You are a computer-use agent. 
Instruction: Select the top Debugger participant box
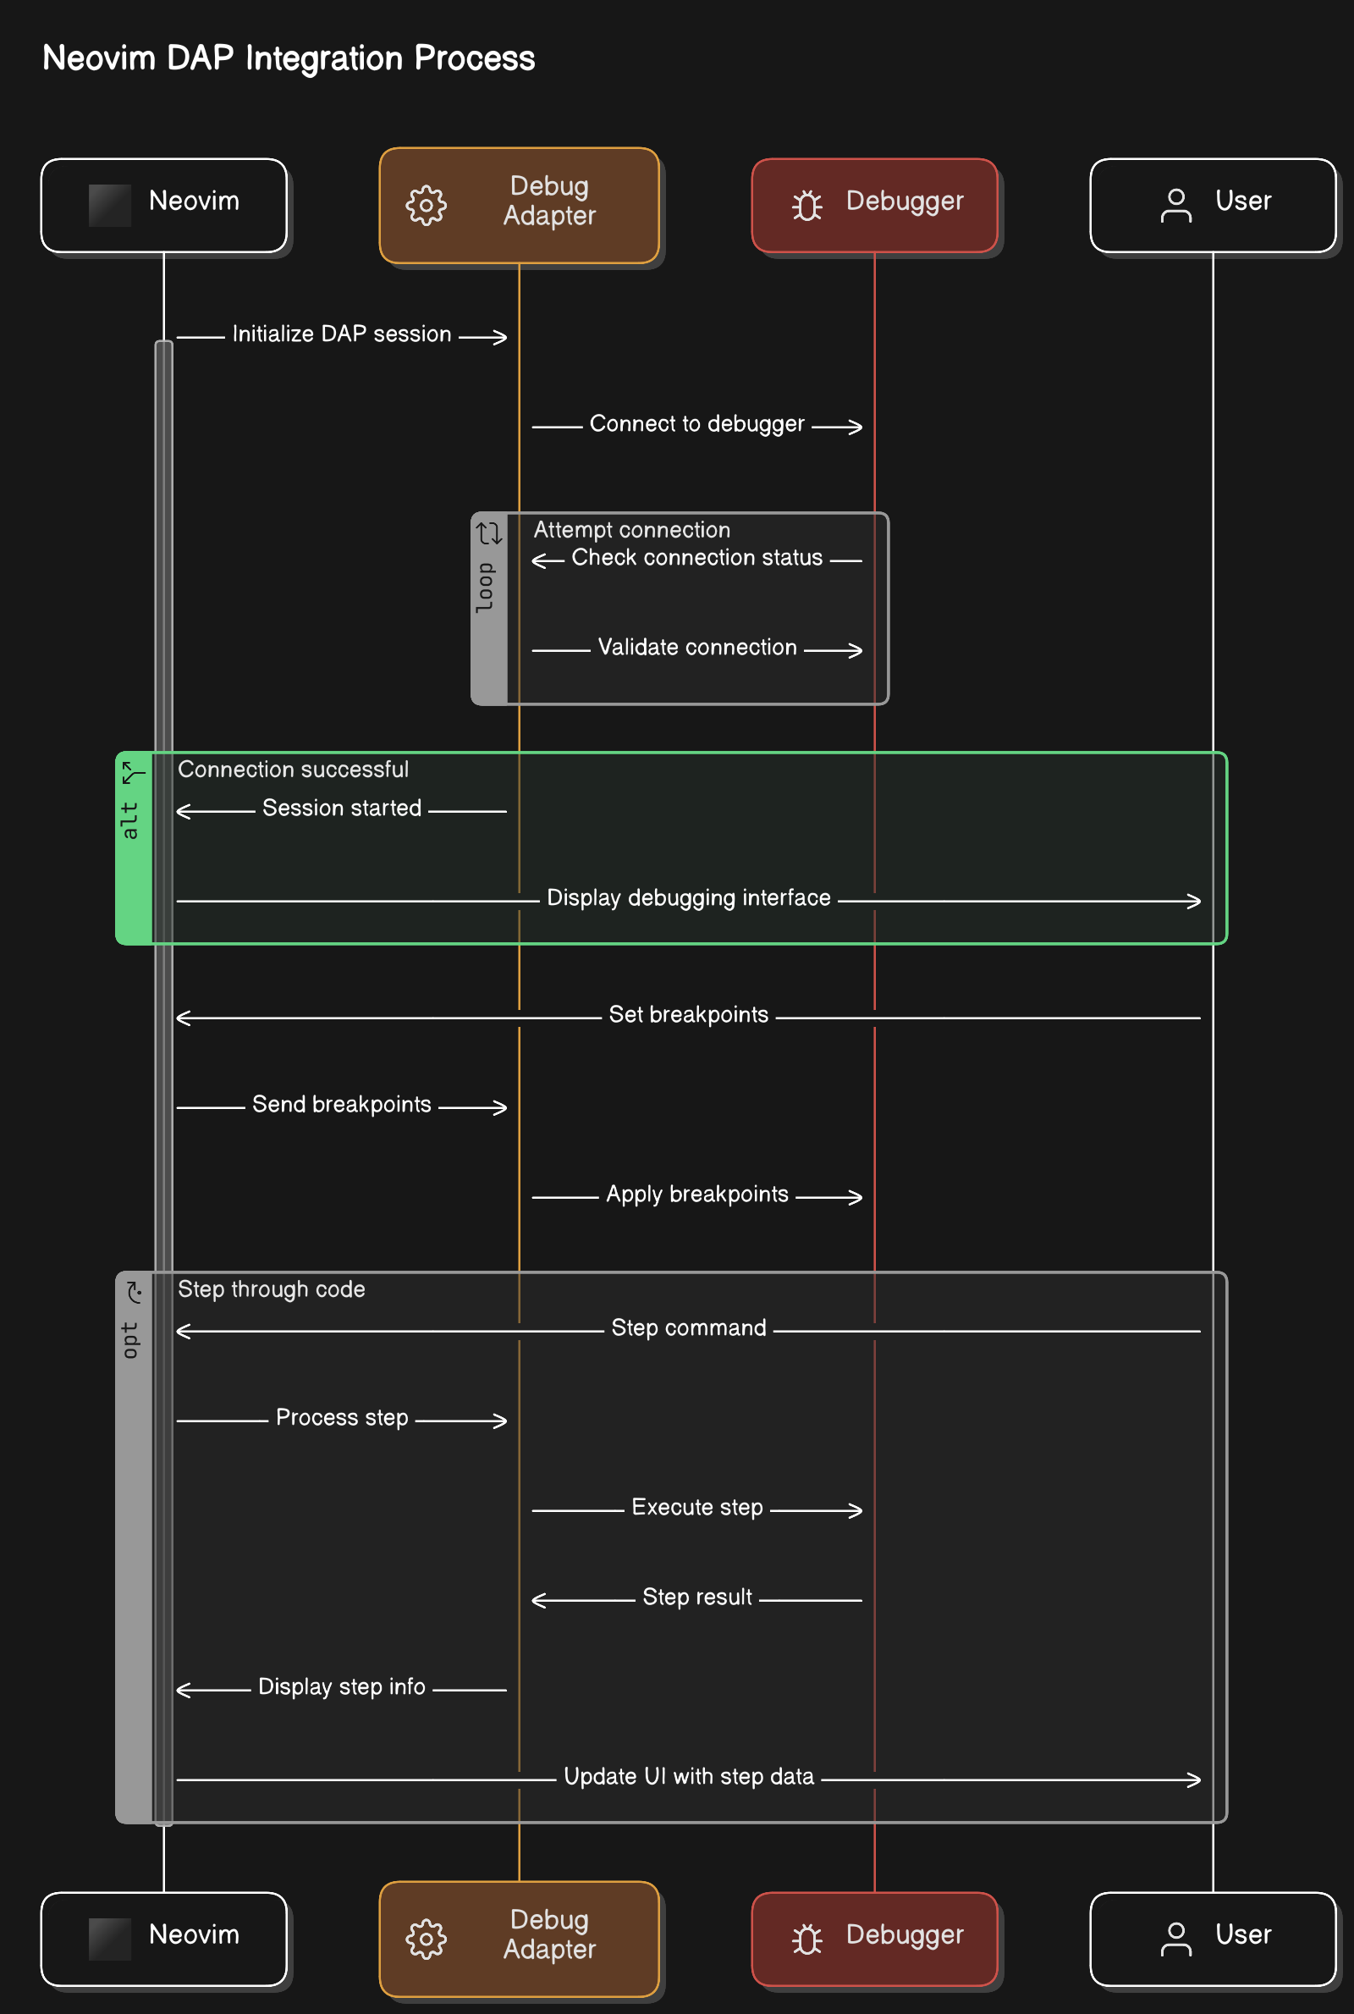tap(875, 206)
